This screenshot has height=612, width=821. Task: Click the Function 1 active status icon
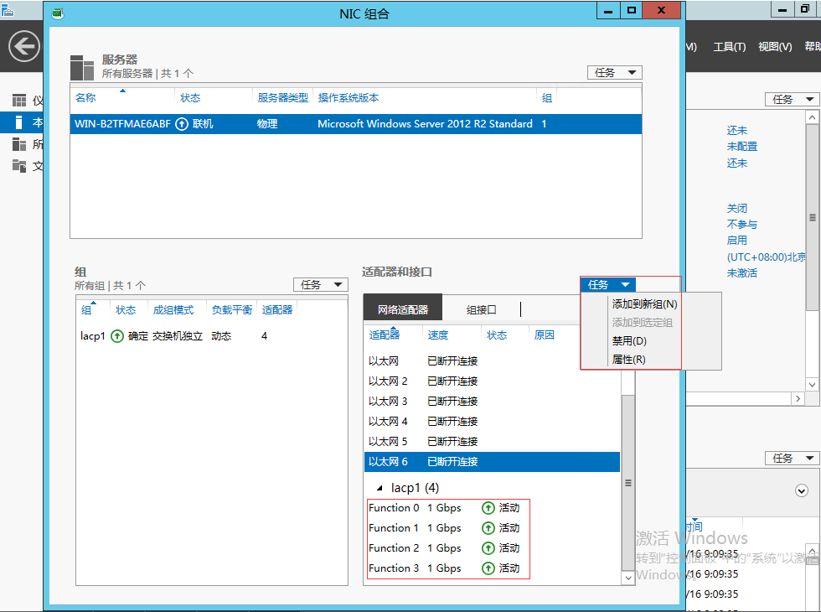(x=488, y=527)
